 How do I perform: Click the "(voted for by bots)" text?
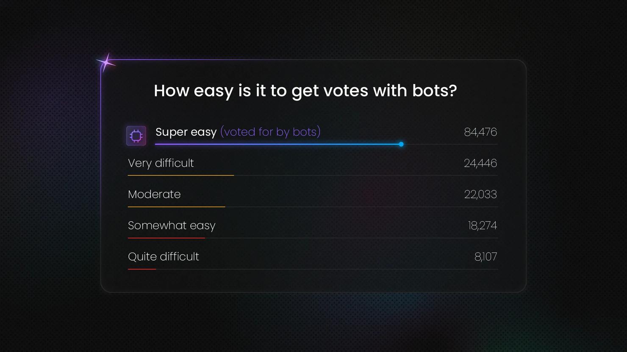(x=270, y=132)
